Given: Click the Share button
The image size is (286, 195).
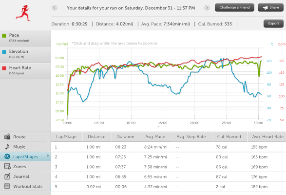Looking at the screenshot, I should click(x=270, y=7).
